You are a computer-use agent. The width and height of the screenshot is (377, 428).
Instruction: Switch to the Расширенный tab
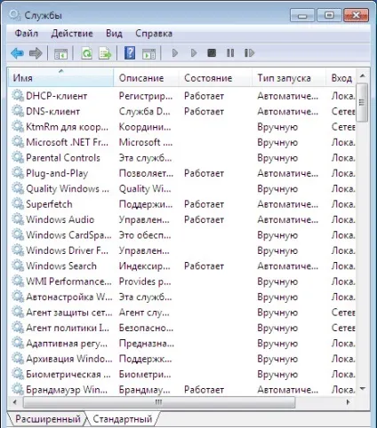tap(48, 419)
